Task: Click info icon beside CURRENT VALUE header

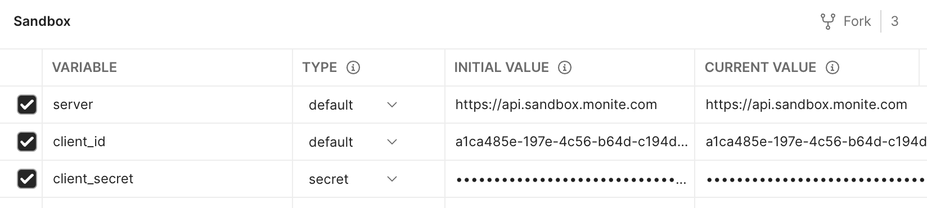Action: (x=832, y=67)
